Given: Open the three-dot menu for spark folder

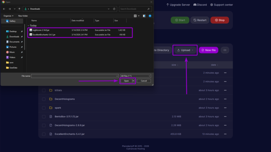Looking at the screenshot, I should point(225,108).
